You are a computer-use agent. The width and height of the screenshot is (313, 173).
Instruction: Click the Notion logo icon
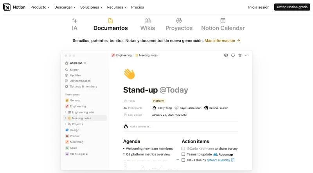(7, 7)
